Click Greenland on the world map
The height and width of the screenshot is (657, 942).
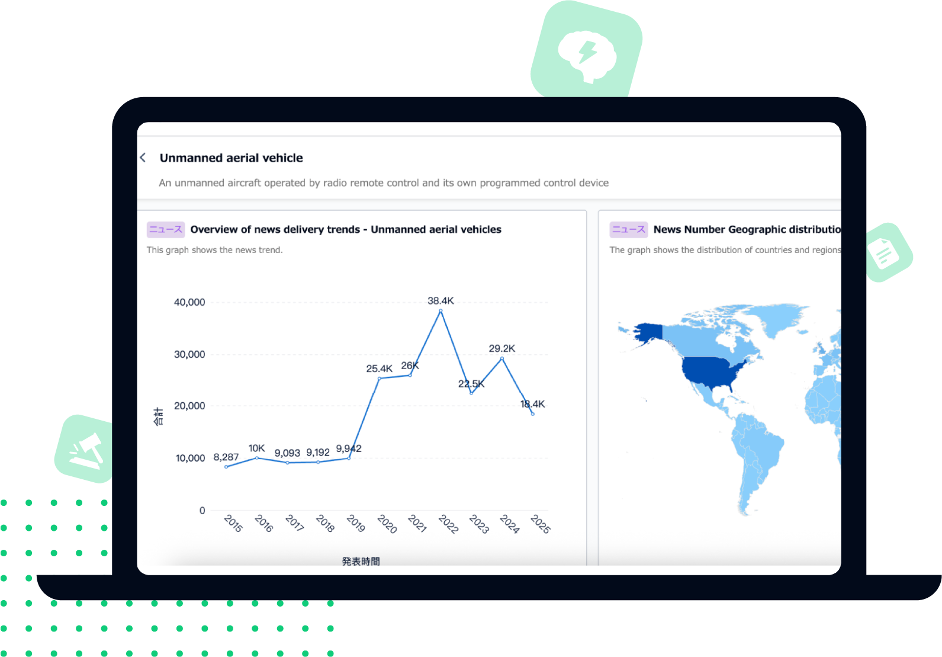coord(783,317)
